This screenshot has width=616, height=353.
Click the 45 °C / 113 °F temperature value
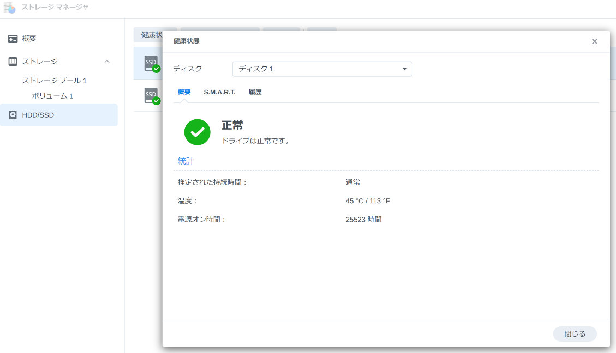point(368,201)
